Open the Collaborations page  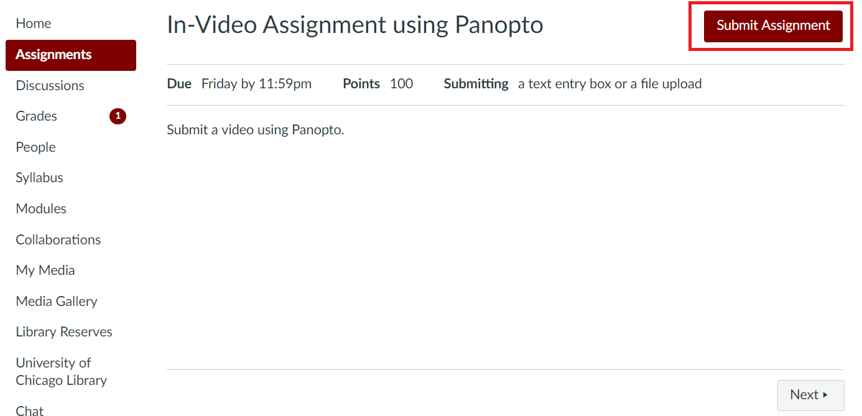[58, 239]
